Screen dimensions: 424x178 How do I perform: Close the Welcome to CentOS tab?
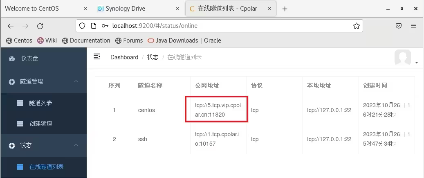point(85,9)
